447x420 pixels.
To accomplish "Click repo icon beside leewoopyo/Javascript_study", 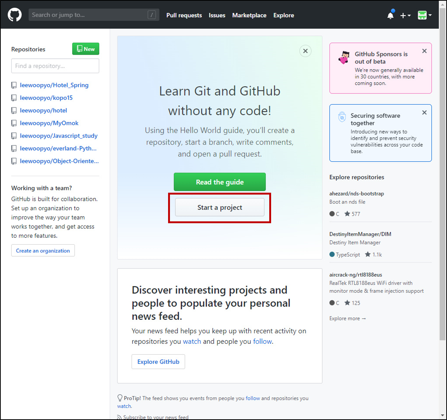I will point(14,136).
